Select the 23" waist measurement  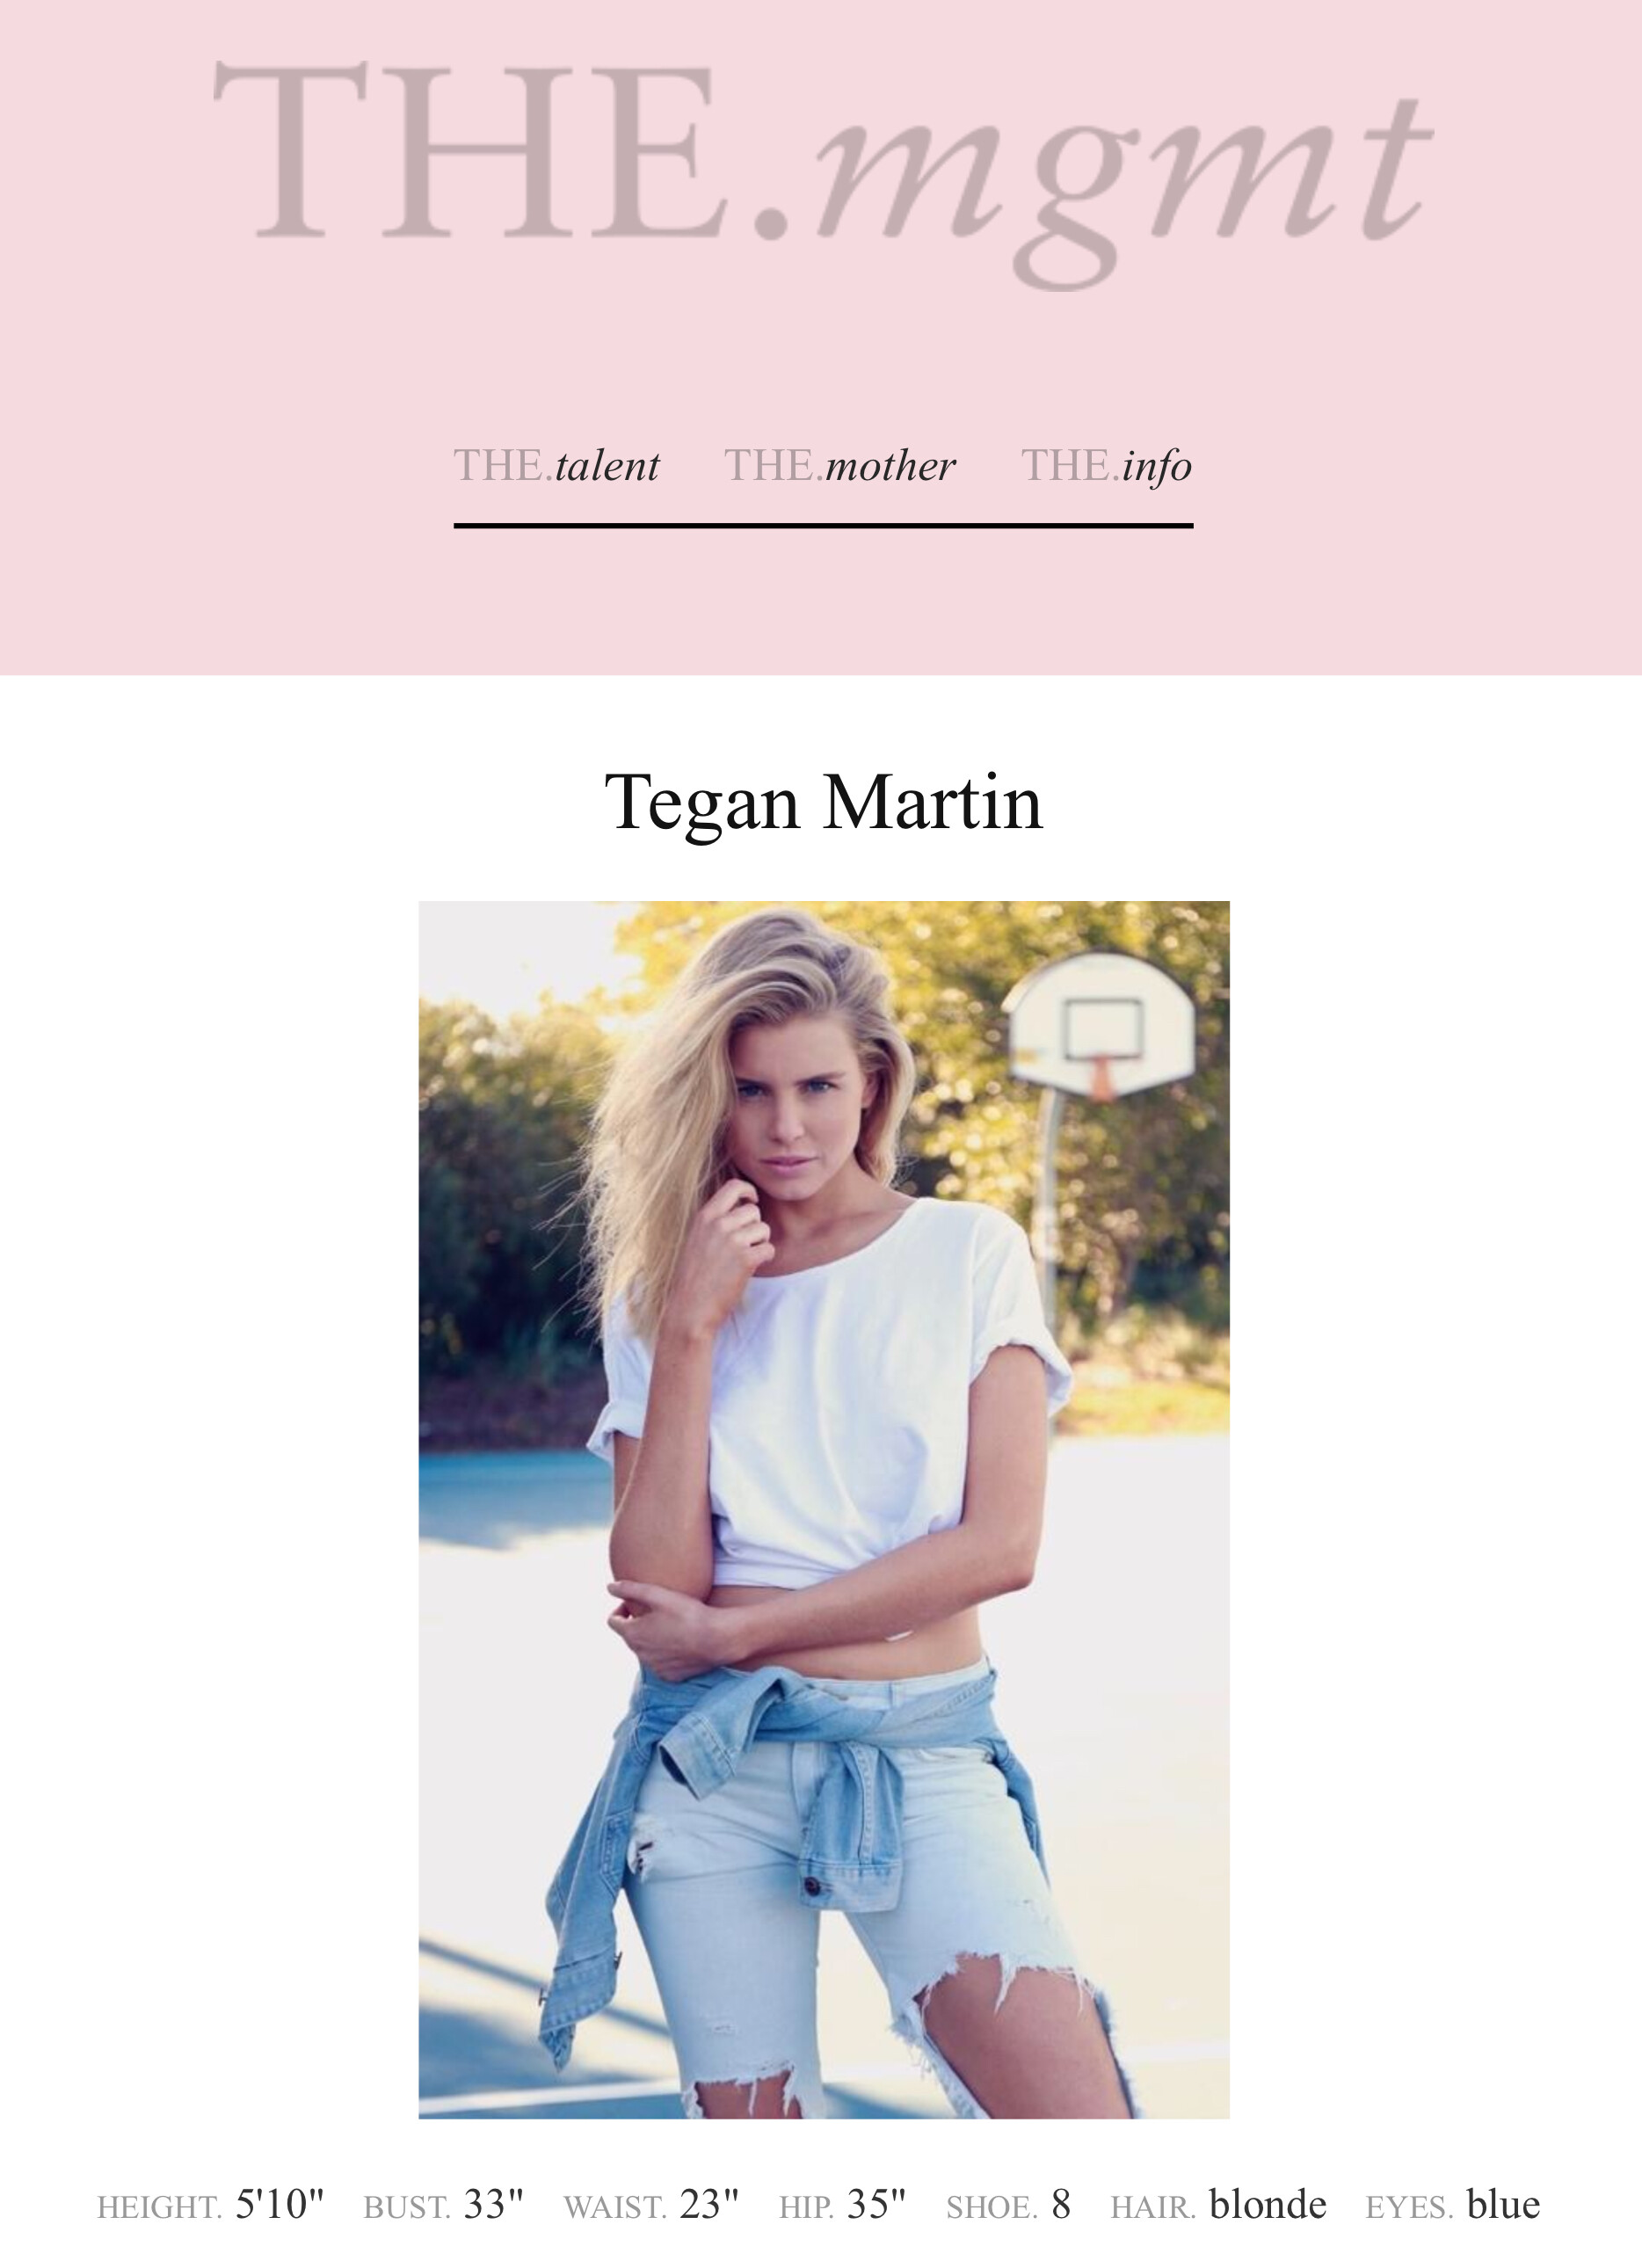[709, 2205]
